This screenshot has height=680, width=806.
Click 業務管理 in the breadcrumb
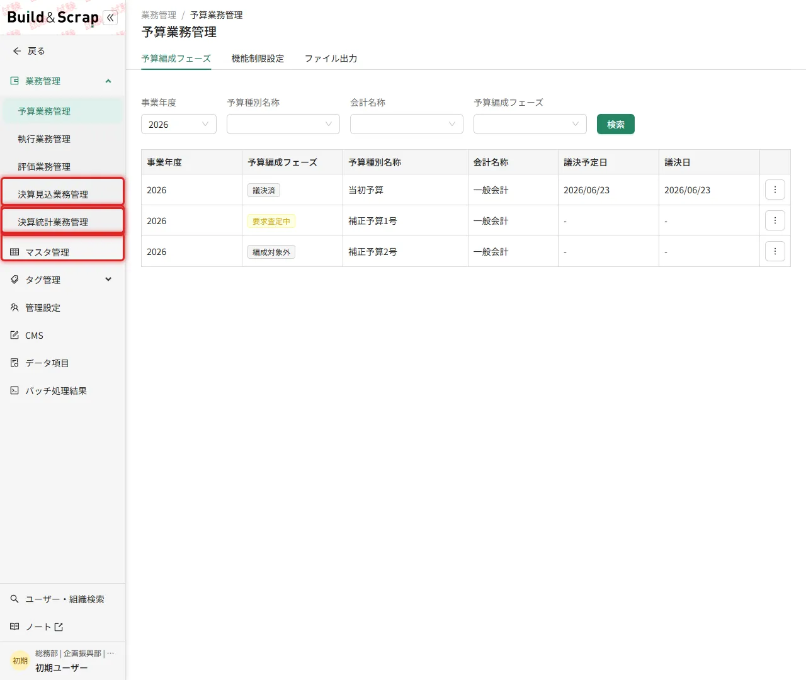(159, 15)
